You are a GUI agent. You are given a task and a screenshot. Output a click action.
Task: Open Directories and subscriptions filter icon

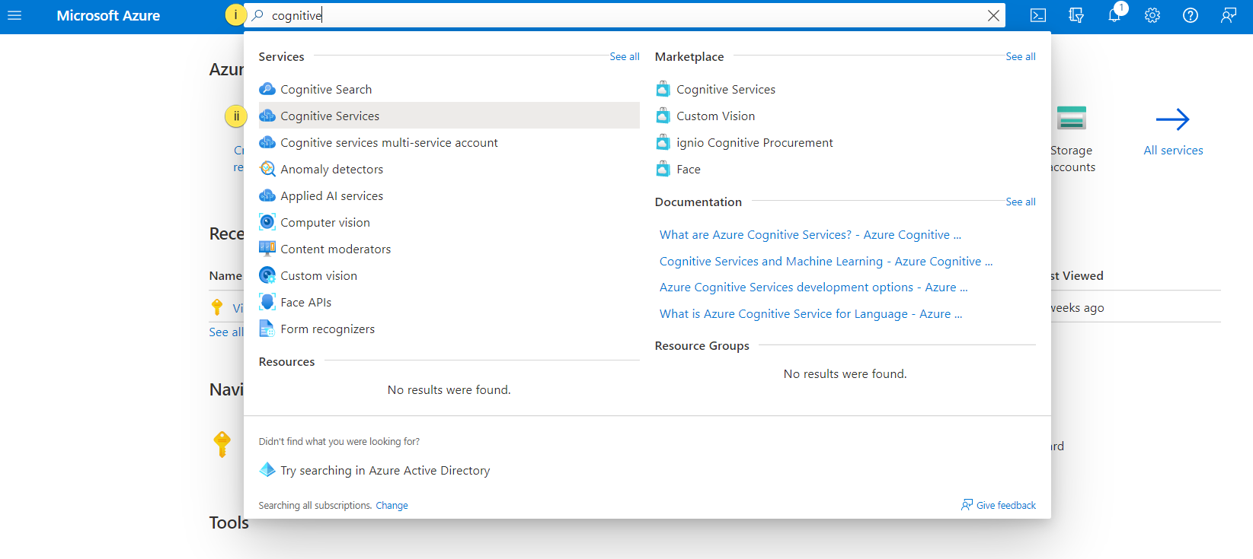pos(1076,15)
